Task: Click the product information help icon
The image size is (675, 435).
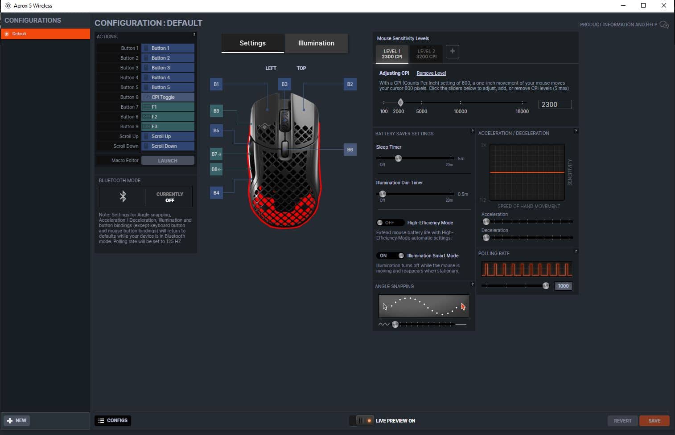Action: tap(664, 24)
